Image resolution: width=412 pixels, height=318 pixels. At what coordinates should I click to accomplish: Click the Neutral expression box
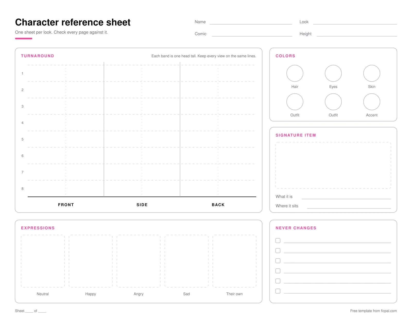(43, 261)
